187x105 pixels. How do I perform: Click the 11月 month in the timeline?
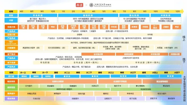[167, 11]
